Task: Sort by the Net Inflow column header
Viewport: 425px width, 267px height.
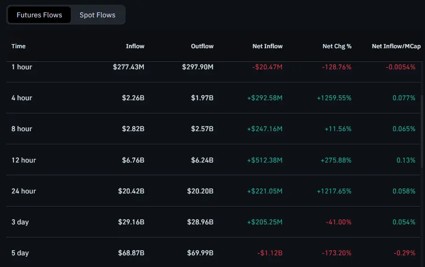Action: (267, 46)
